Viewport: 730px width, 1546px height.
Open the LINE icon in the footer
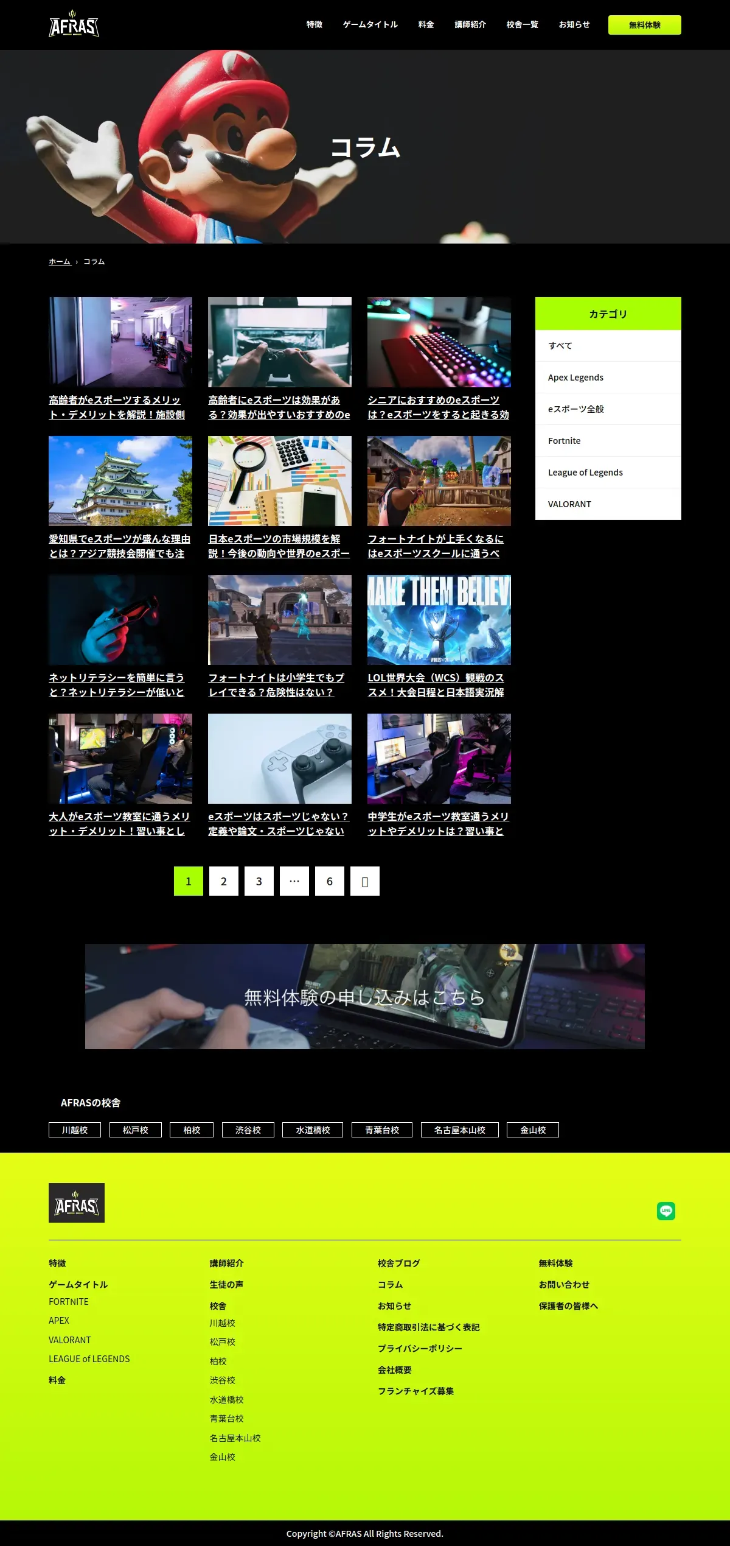click(x=666, y=1210)
